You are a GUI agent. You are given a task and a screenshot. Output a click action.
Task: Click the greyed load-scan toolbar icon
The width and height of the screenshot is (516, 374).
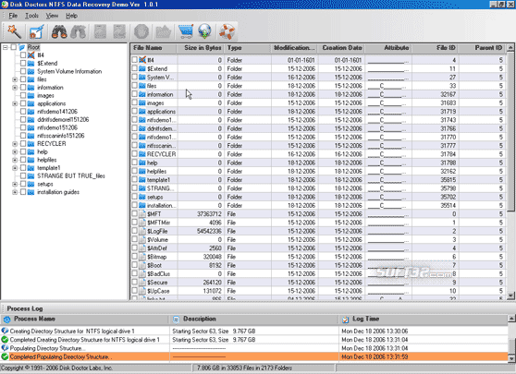(119, 31)
